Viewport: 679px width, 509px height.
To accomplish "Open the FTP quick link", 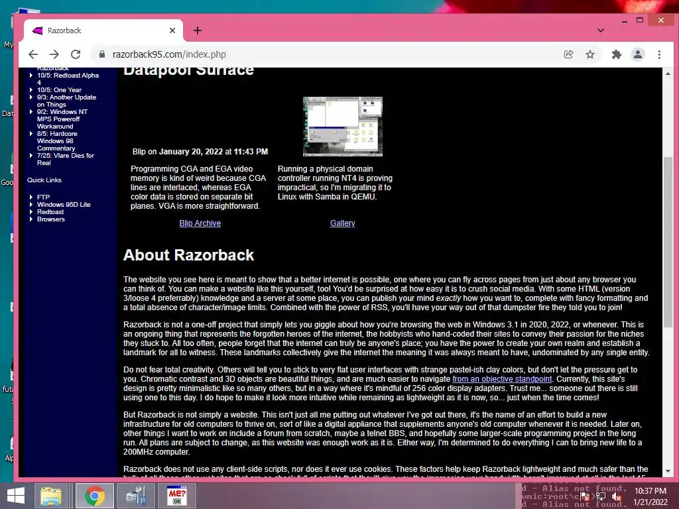I will point(43,197).
